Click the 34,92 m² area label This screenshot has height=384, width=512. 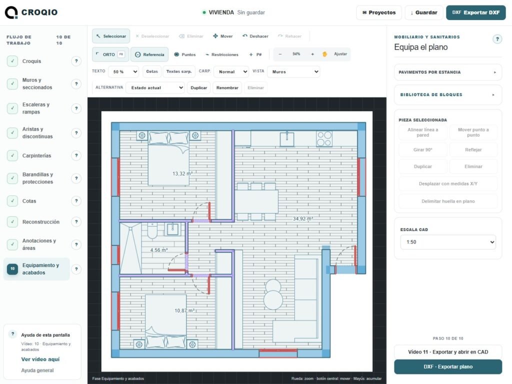[302, 219]
